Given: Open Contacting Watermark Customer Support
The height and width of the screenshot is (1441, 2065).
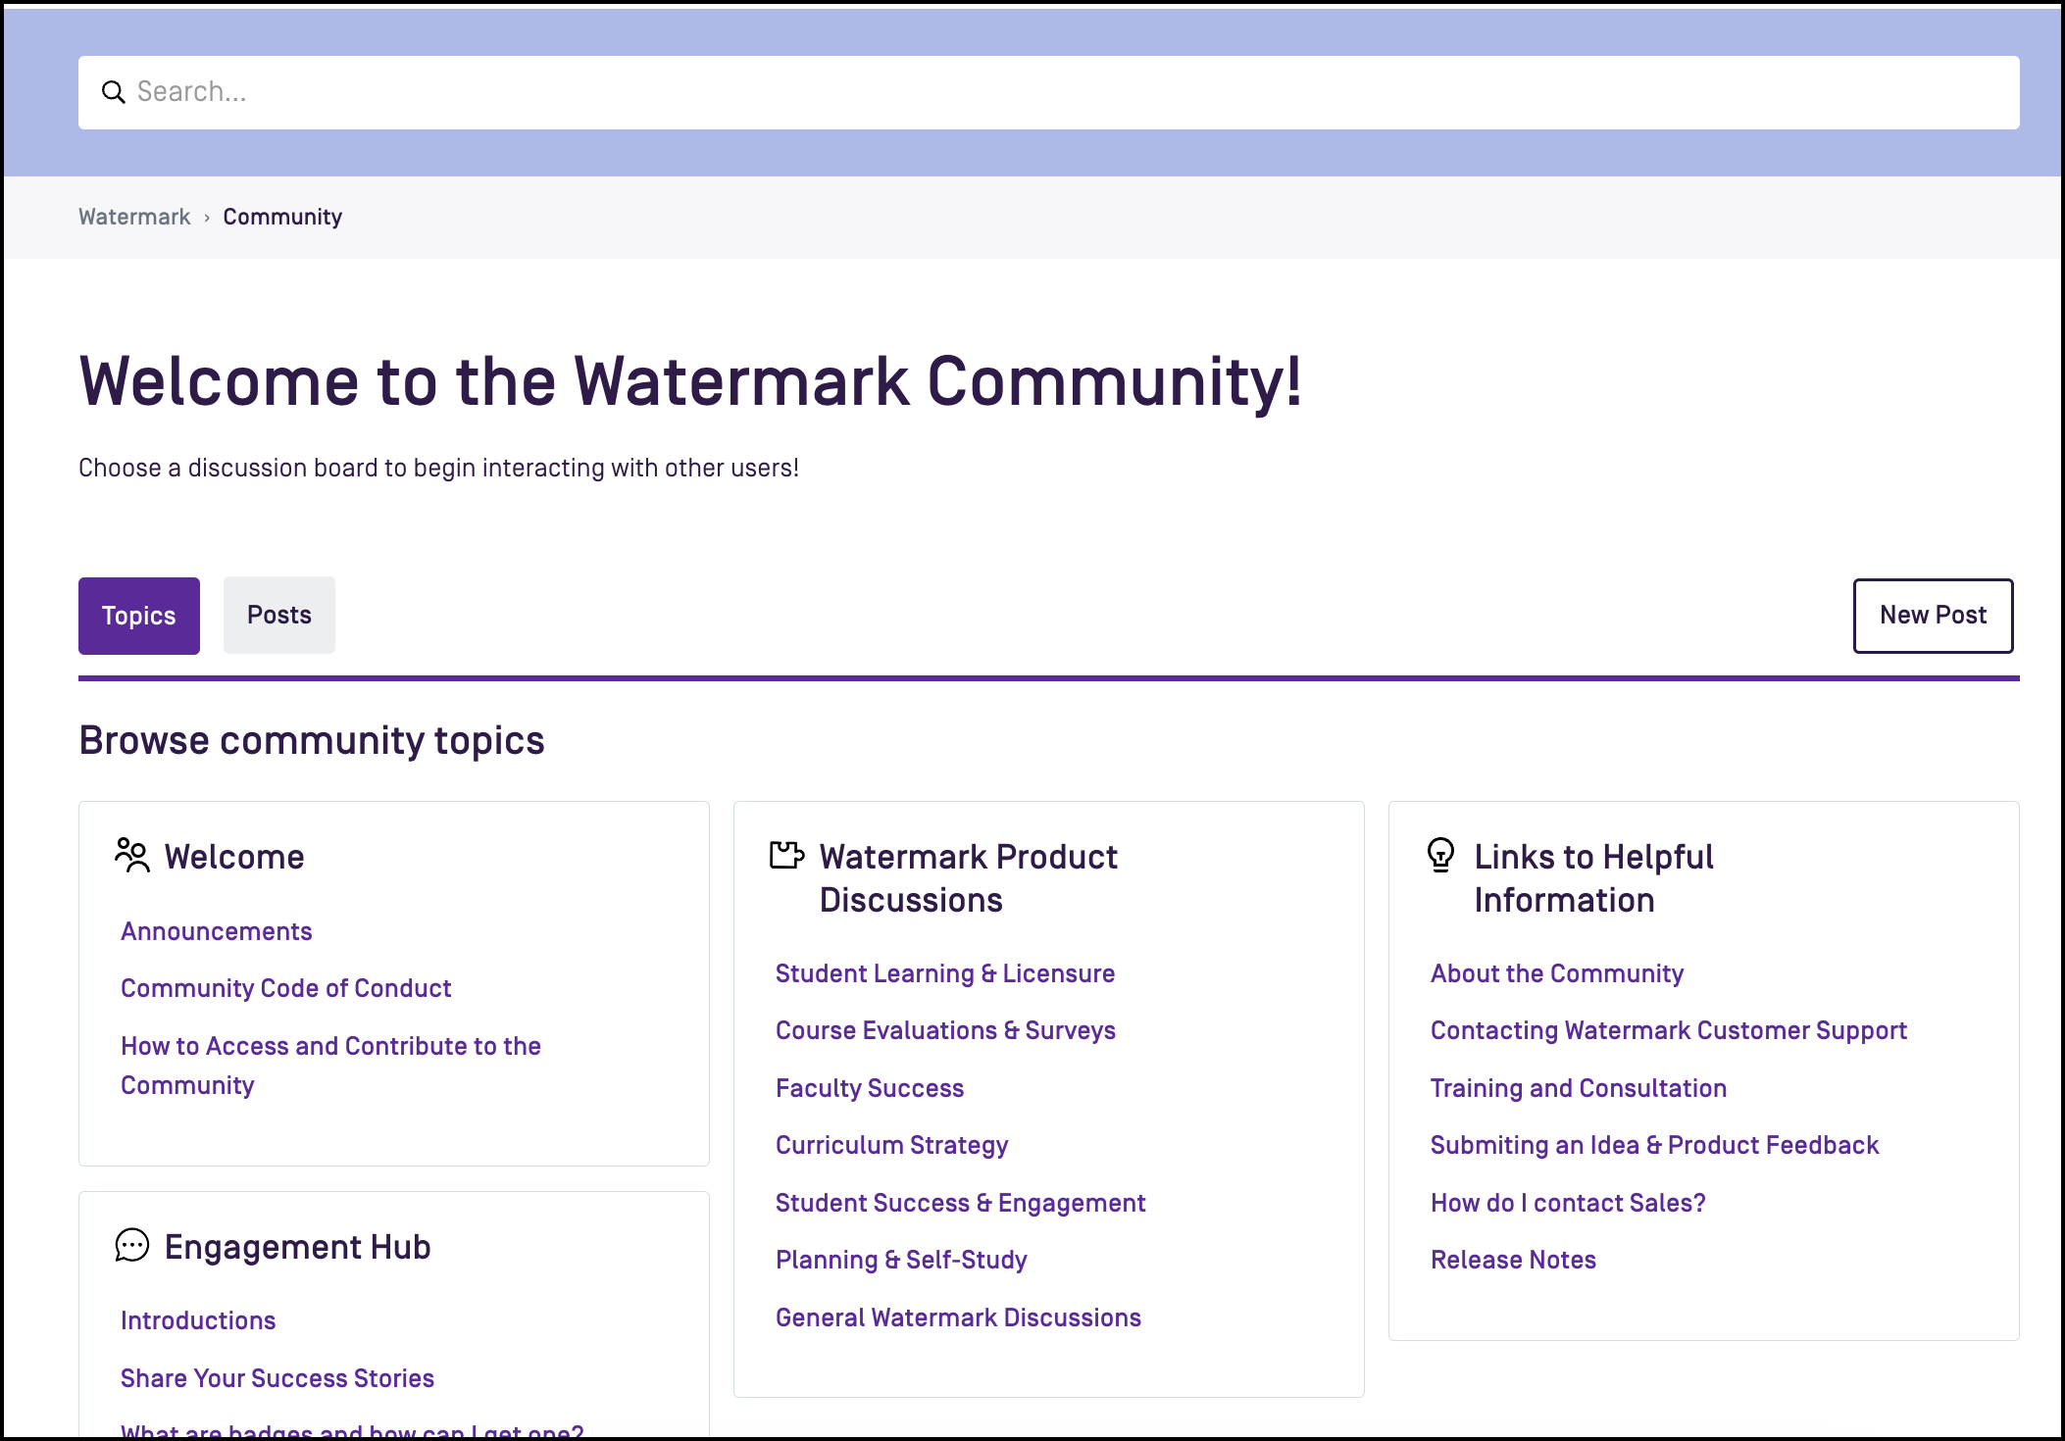Looking at the screenshot, I should click(1668, 1030).
